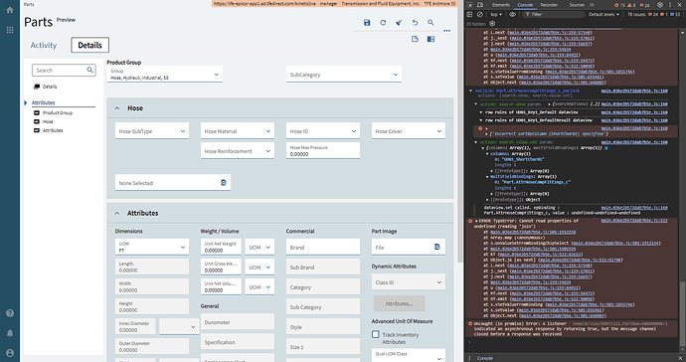Click the Attributes... button
The height and width of the screenshot is (362, 686).
(x=399, y=303)
